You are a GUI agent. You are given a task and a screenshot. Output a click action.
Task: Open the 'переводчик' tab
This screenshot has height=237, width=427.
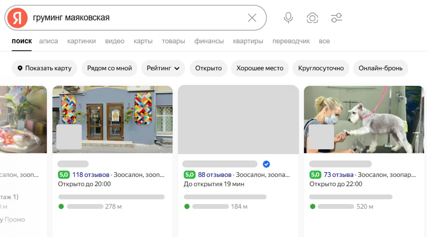click(x=291, y=41)
